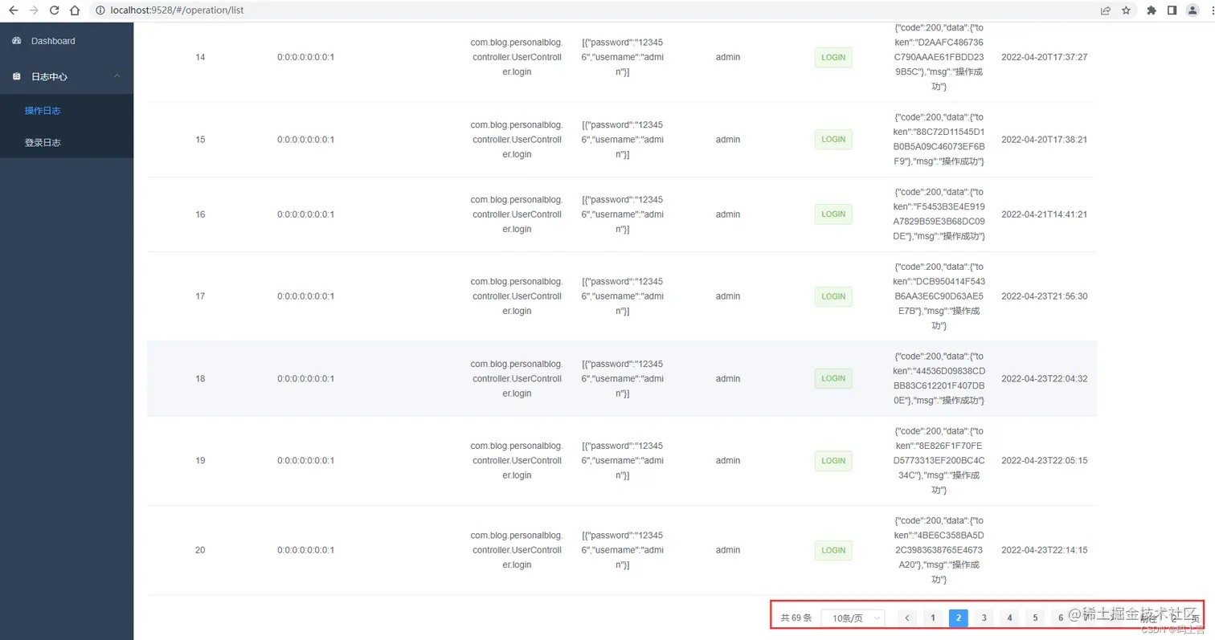
Task: Click the token response starting 44536D09838CD
Action: pyautogui.click(x=939, y=378)
